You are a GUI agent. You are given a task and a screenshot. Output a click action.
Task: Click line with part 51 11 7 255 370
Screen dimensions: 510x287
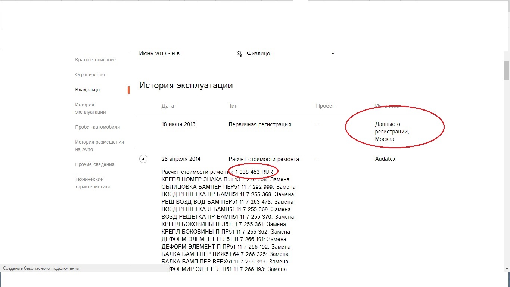[228, 217]
